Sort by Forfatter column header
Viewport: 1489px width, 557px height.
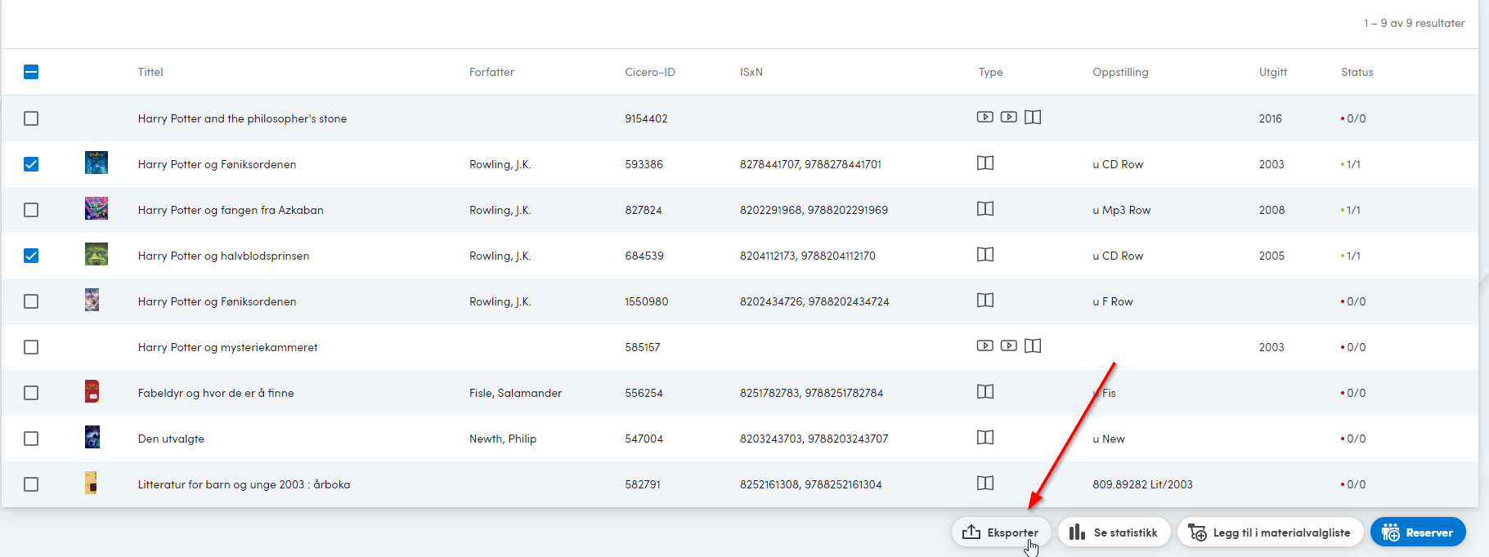pyautogui.click(x=491, y=72)
